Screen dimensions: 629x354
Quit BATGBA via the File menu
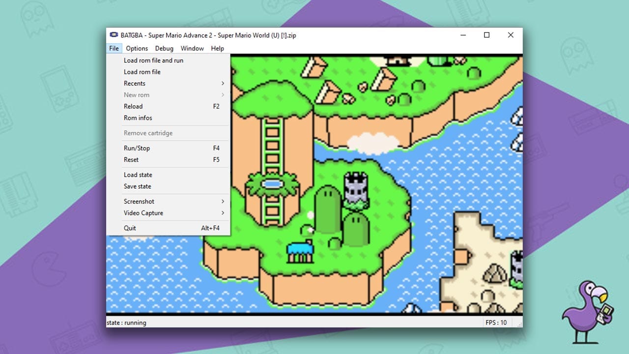click(129, 228)
